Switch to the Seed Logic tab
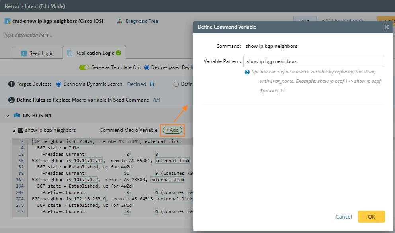Image resolution: width=395 pixels, height=233 pixels. click(37, 53)
